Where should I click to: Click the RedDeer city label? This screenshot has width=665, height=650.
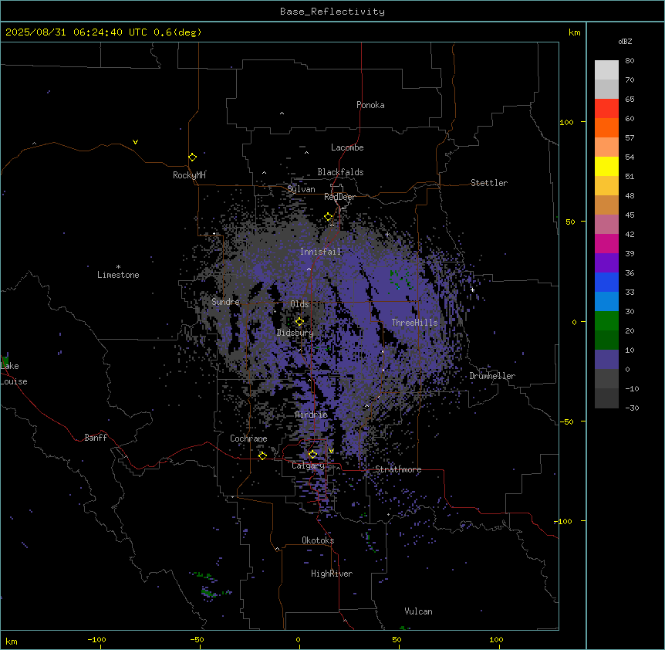pos(339,197)
